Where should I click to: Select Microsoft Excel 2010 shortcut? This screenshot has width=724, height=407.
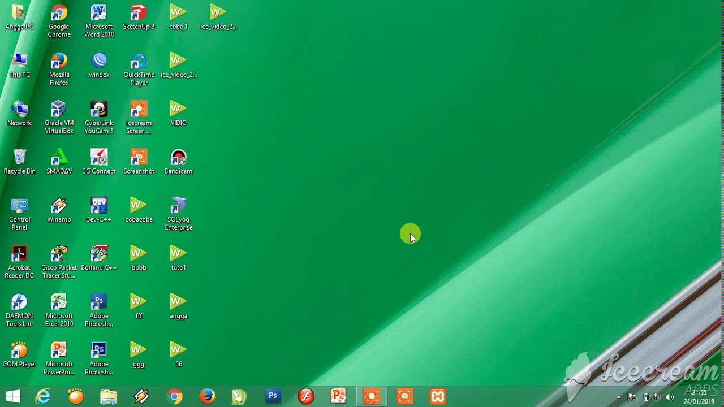pyautogui.click(x=59, y=310)
